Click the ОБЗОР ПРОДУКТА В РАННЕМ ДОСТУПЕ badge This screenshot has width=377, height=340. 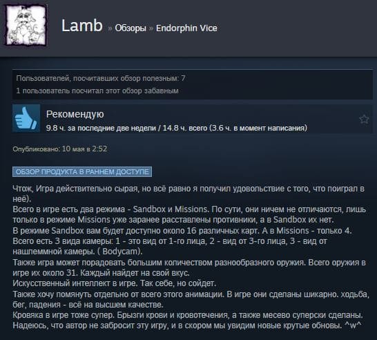pyautogui.click(x=82, y=171)
